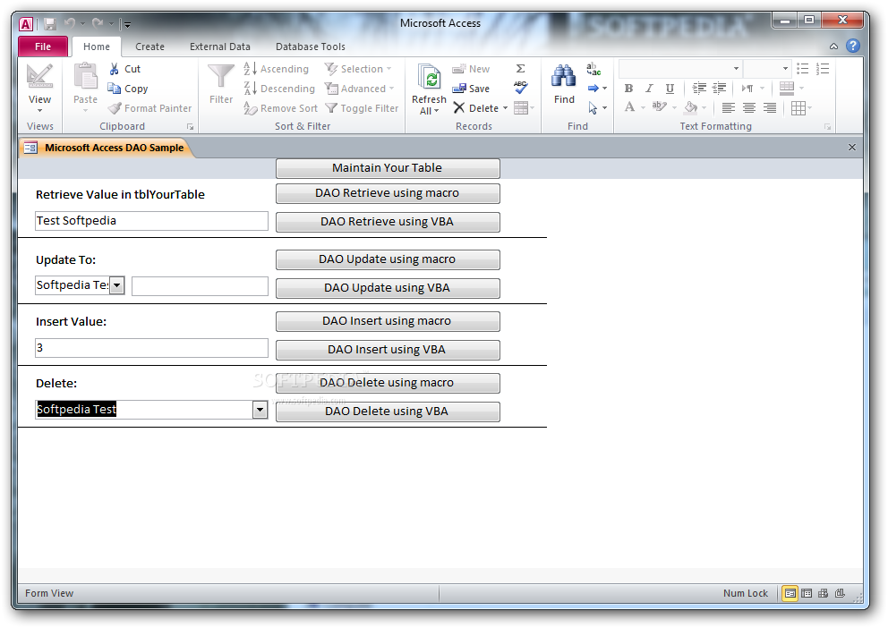Click Refresh All records icon
Screen dimensions: 888x628
pos(430,89)
